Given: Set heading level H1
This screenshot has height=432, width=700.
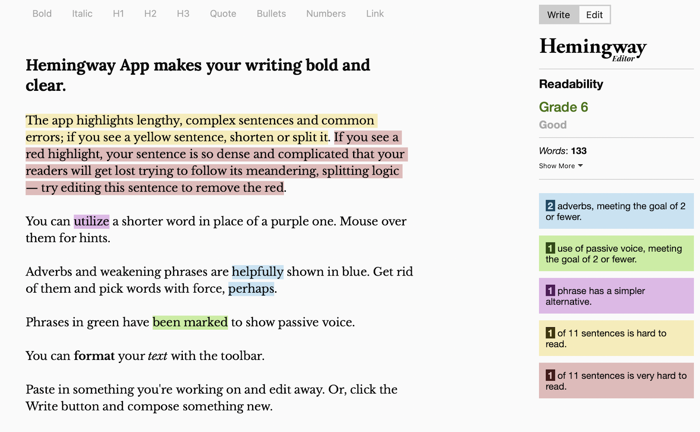Looking at the screenshot, I should pyautogui.click(x=118, y=14).
